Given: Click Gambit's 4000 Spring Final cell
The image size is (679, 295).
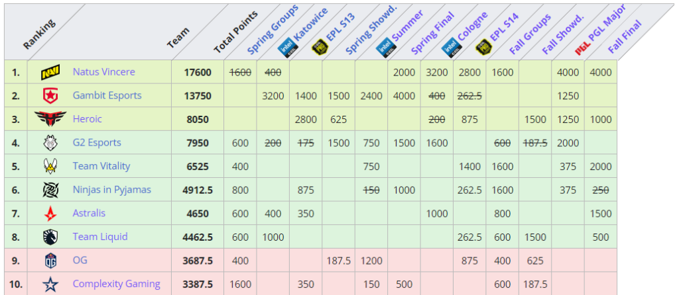Looking at the screenshot, I should pyautogui.click(x=404, y=95).
